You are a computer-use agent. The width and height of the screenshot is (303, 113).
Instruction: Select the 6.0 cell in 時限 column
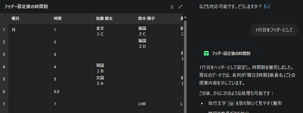72,91
